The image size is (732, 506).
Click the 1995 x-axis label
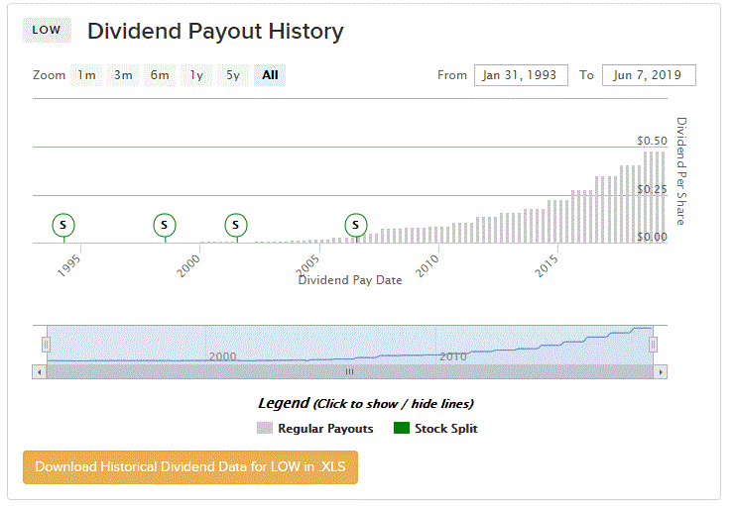(69, 266)
